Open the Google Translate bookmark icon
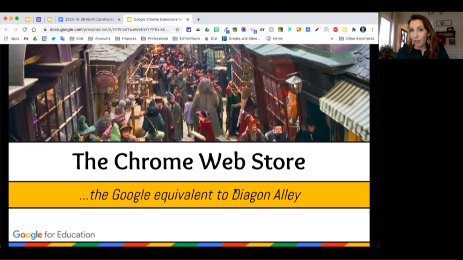The image size is (463, 260). pos(63,39)
